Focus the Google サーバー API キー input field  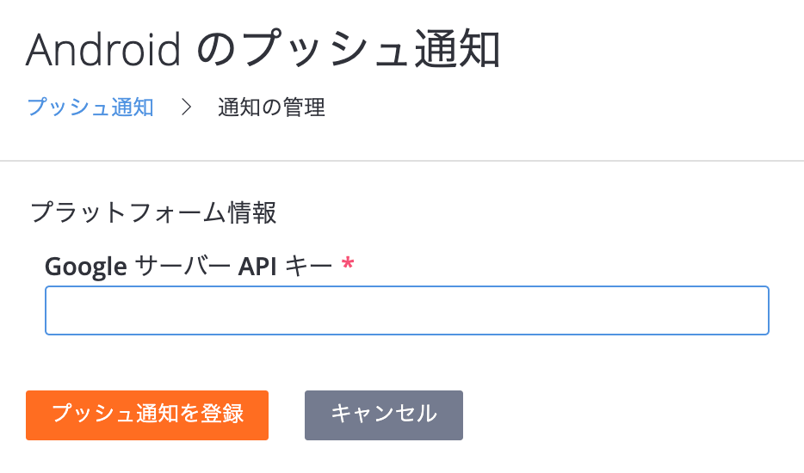(406, 310)
